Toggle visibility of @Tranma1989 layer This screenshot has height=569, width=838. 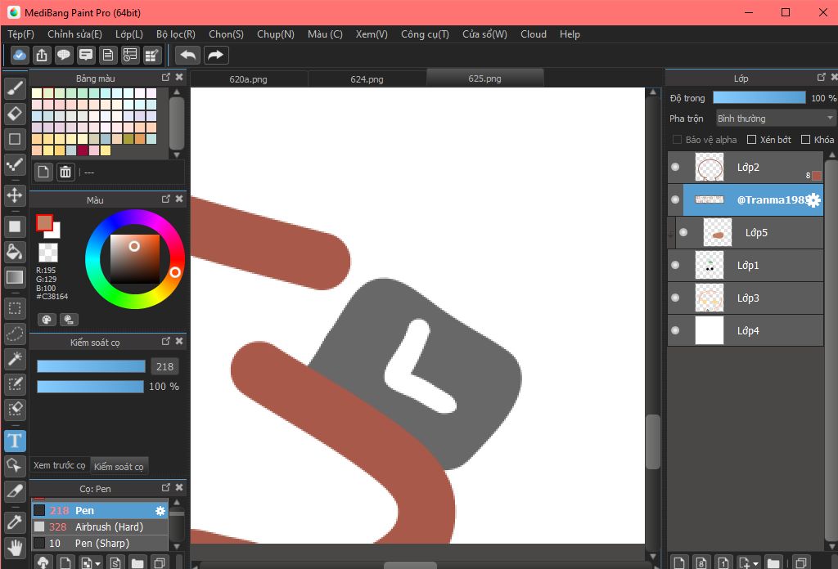point(675,199)
